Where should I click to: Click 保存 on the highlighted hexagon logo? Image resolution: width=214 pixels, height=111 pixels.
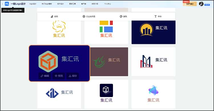coord(73,76)
